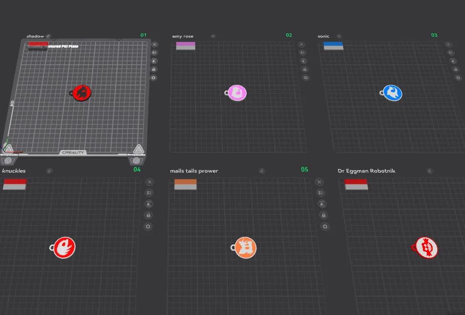The height and width of the screenshot is (315, 465).
Task: Pick the gray filament swatch on amy rose plate
Action: click(186, 48)
